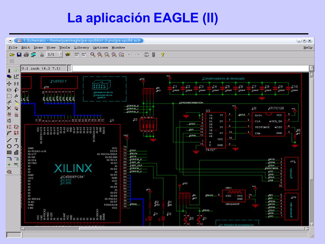Select the Value tool
Viewport: 325px width, 244px height.
pos(16,114)
